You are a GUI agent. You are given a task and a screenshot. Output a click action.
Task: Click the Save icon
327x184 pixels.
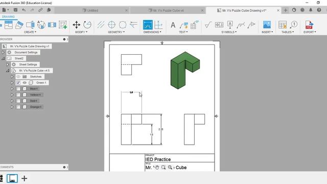pos(15,10)
